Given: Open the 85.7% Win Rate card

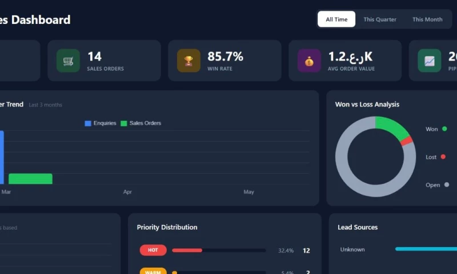Looking at the screenshot, I should click(x=225, y=61).
